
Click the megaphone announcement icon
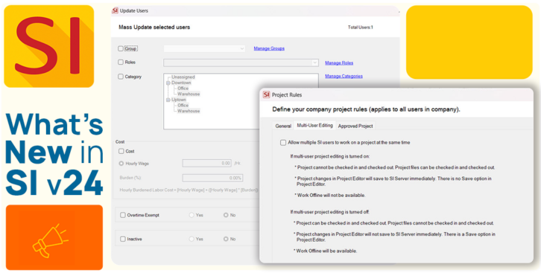point(50,240)
